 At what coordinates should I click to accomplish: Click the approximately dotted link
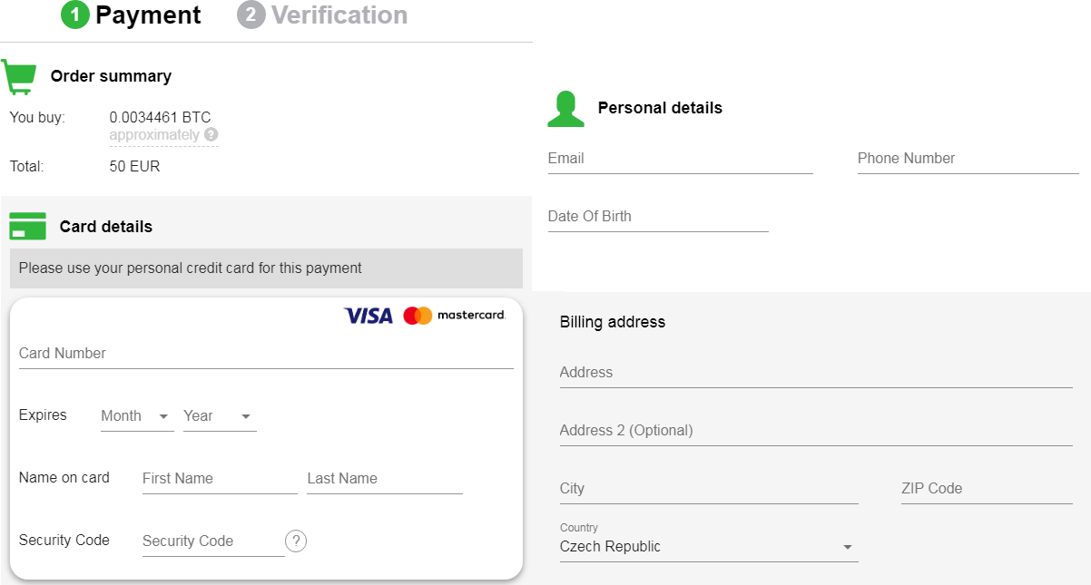pos(154,135)
